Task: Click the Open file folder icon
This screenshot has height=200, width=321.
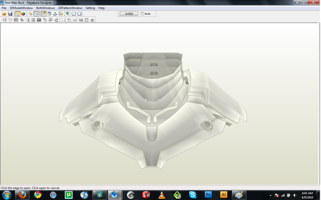Action: 4,14
